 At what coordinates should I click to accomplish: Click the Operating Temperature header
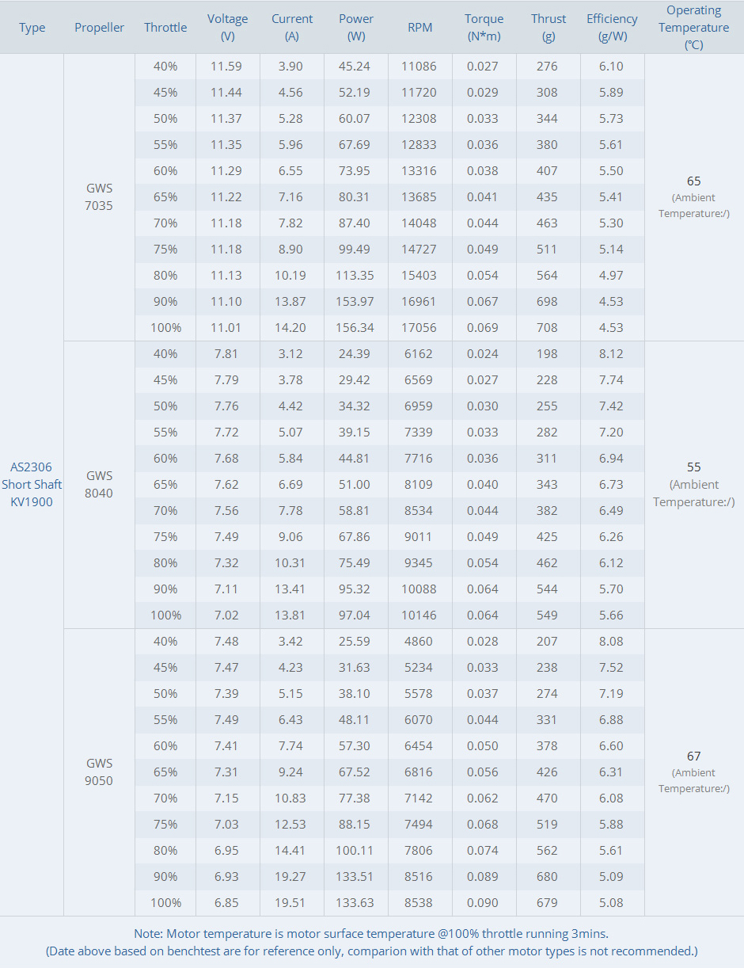[694, 27]
